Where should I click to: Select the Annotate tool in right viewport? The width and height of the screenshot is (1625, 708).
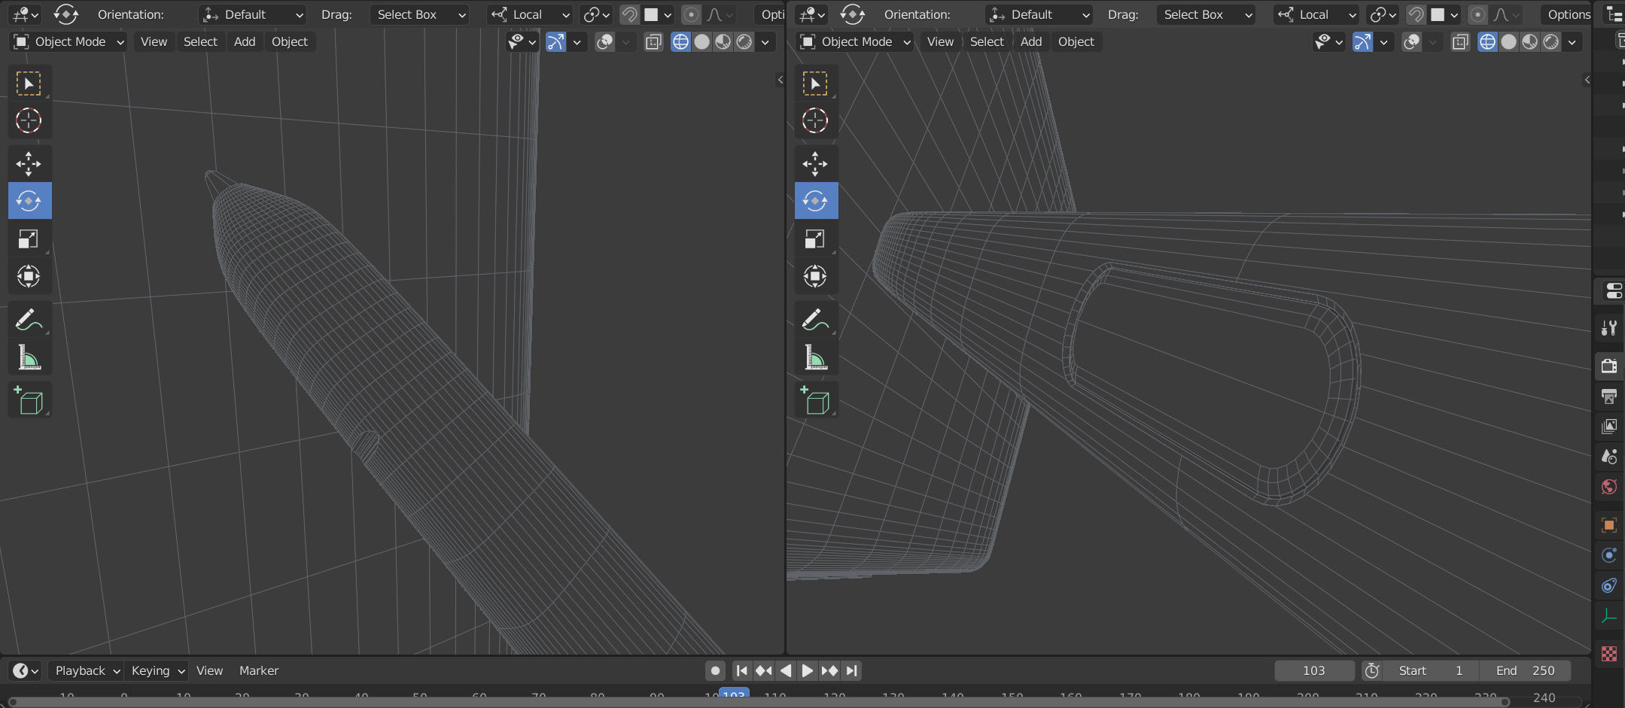(x=815, y=320)
